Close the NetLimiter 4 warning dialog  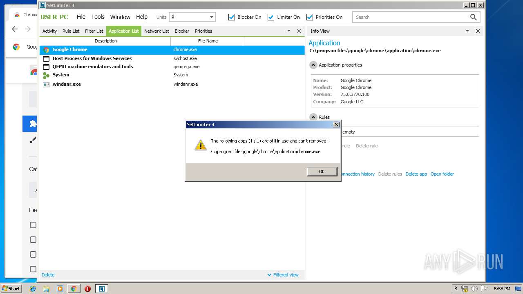pos(336,125)
